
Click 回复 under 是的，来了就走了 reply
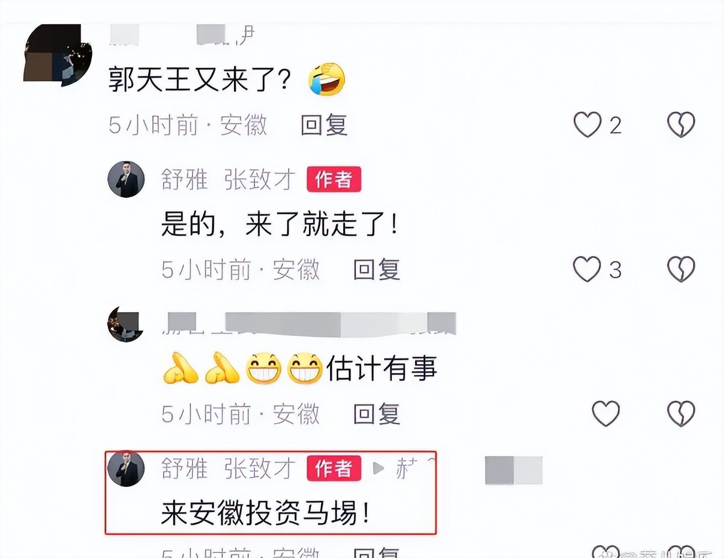pyautogui.click(x=377, y=270)
